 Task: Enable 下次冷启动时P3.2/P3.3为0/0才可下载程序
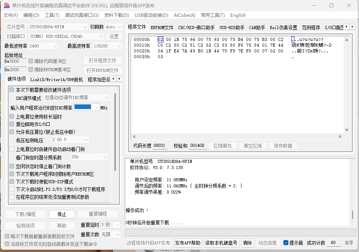click(x=12, y=189)
